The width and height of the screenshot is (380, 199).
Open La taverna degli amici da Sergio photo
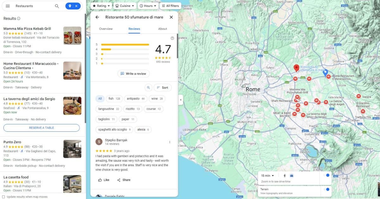click(x=72, y=106)
